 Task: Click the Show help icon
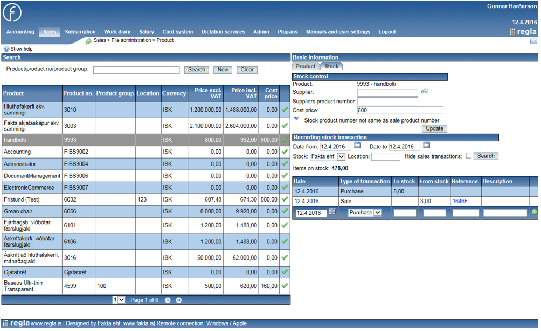point(6,49)
